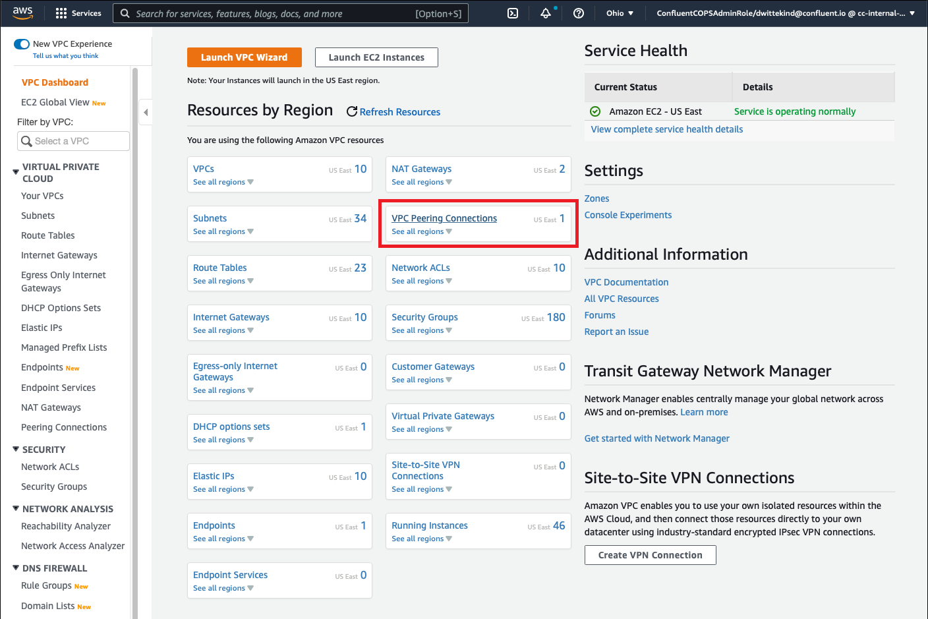Open Internet Gateways in the sidebar
Image resolution: width=928 pixels, height=619 pixels.
click(59, 255)
